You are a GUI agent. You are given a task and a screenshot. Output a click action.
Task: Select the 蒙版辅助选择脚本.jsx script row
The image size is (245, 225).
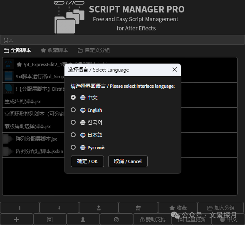click(x=120, y=126)
